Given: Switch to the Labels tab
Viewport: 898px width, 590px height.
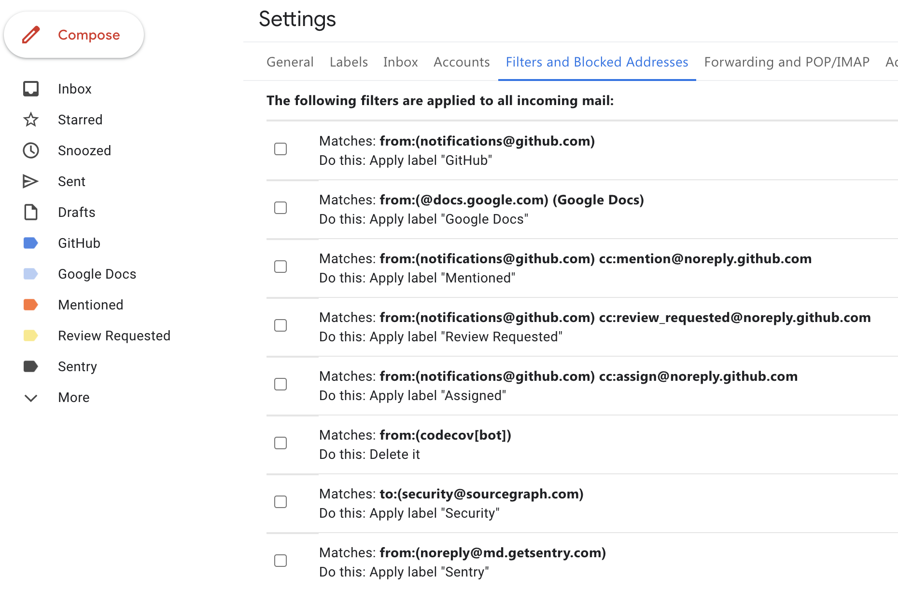Looking at the screenshot, I should pyautogui.click(x=349, y=62).
